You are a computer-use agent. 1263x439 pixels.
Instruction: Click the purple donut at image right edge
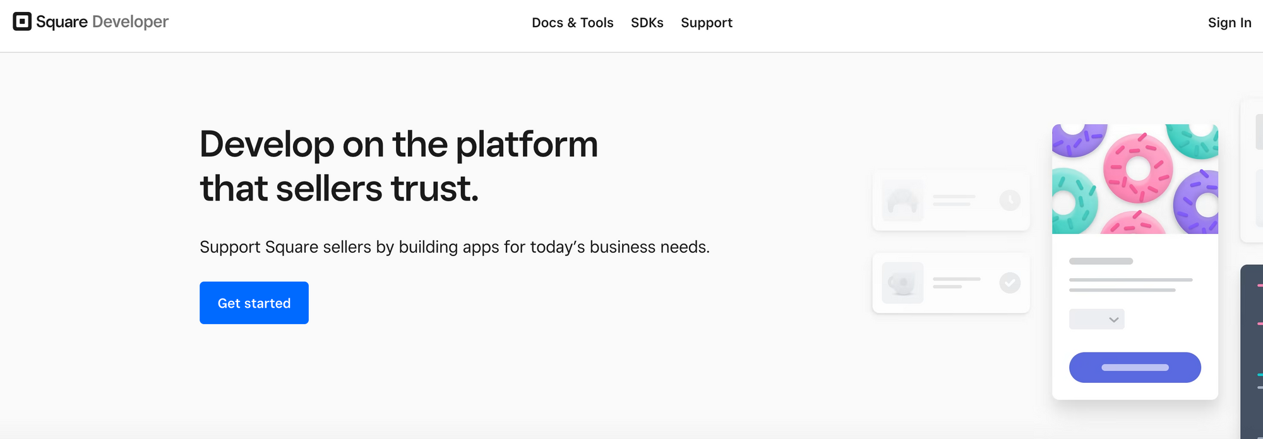click(x=1197, y=202)
